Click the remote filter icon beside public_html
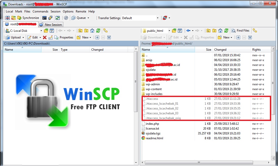278x166 pixels. click(180, 31)
